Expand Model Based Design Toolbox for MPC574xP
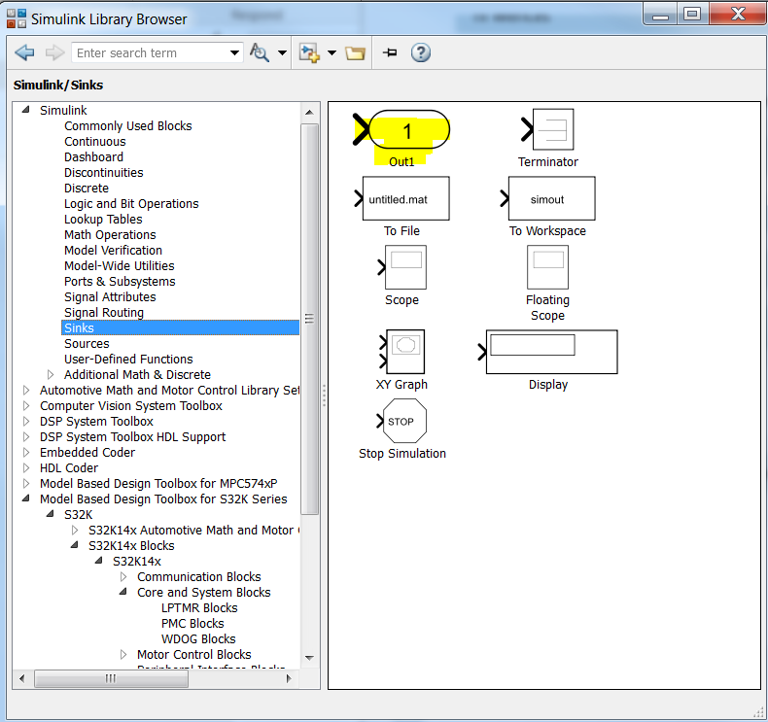This screenshot has height=722, width=768. click(26, 484)
